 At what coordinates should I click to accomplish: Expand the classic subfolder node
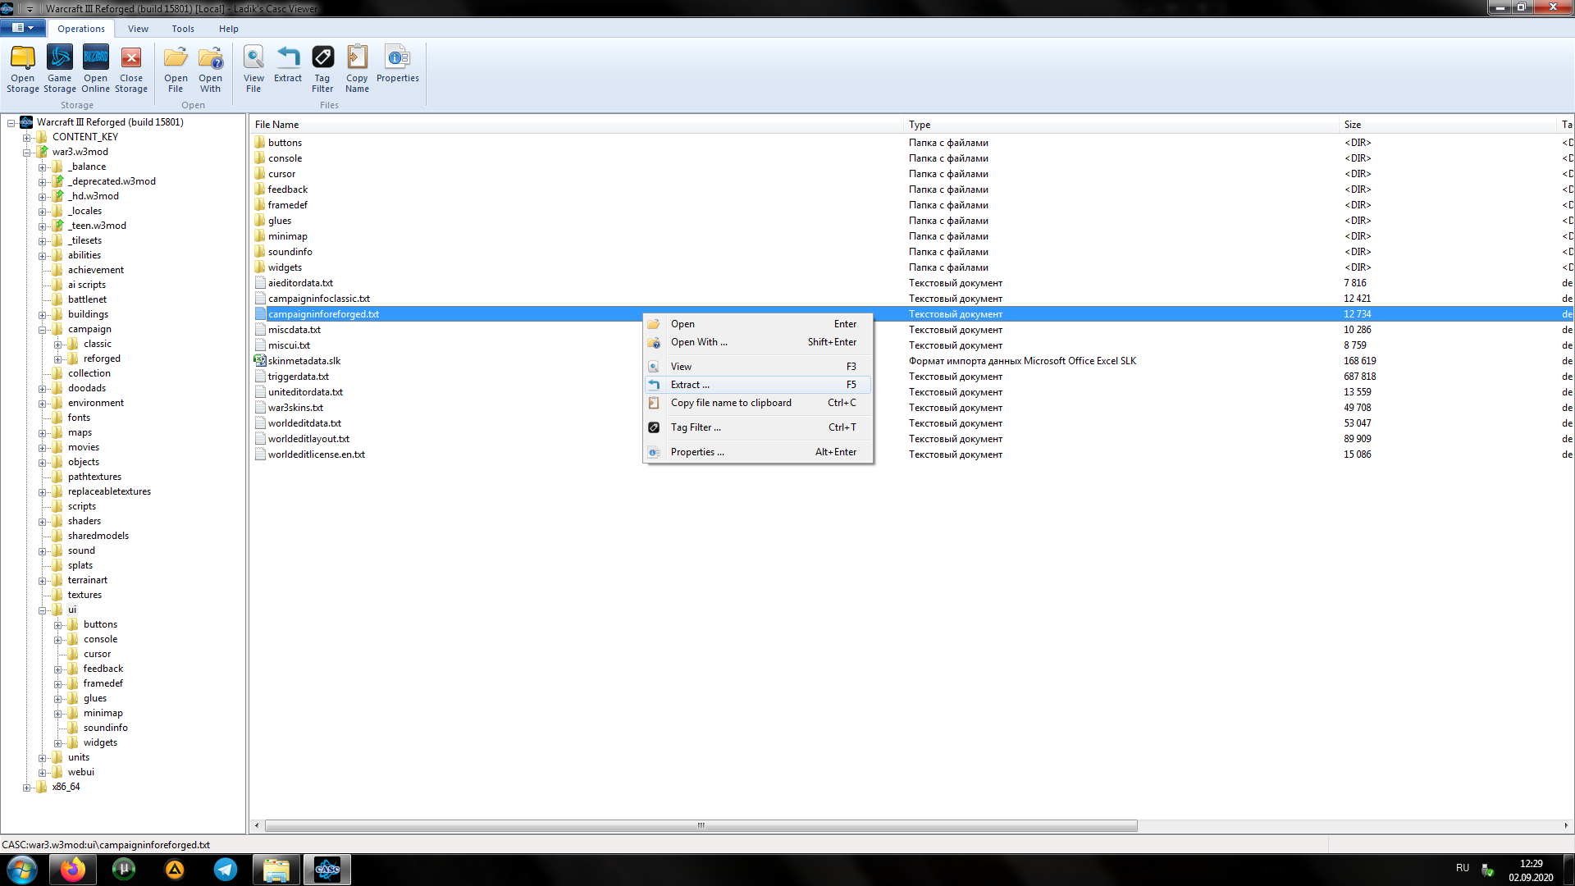pos(58,345)
